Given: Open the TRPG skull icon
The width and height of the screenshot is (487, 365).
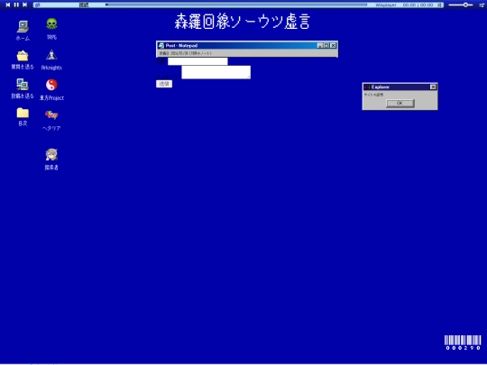Looking at the screenshot, I should click(x=51, y=24).
